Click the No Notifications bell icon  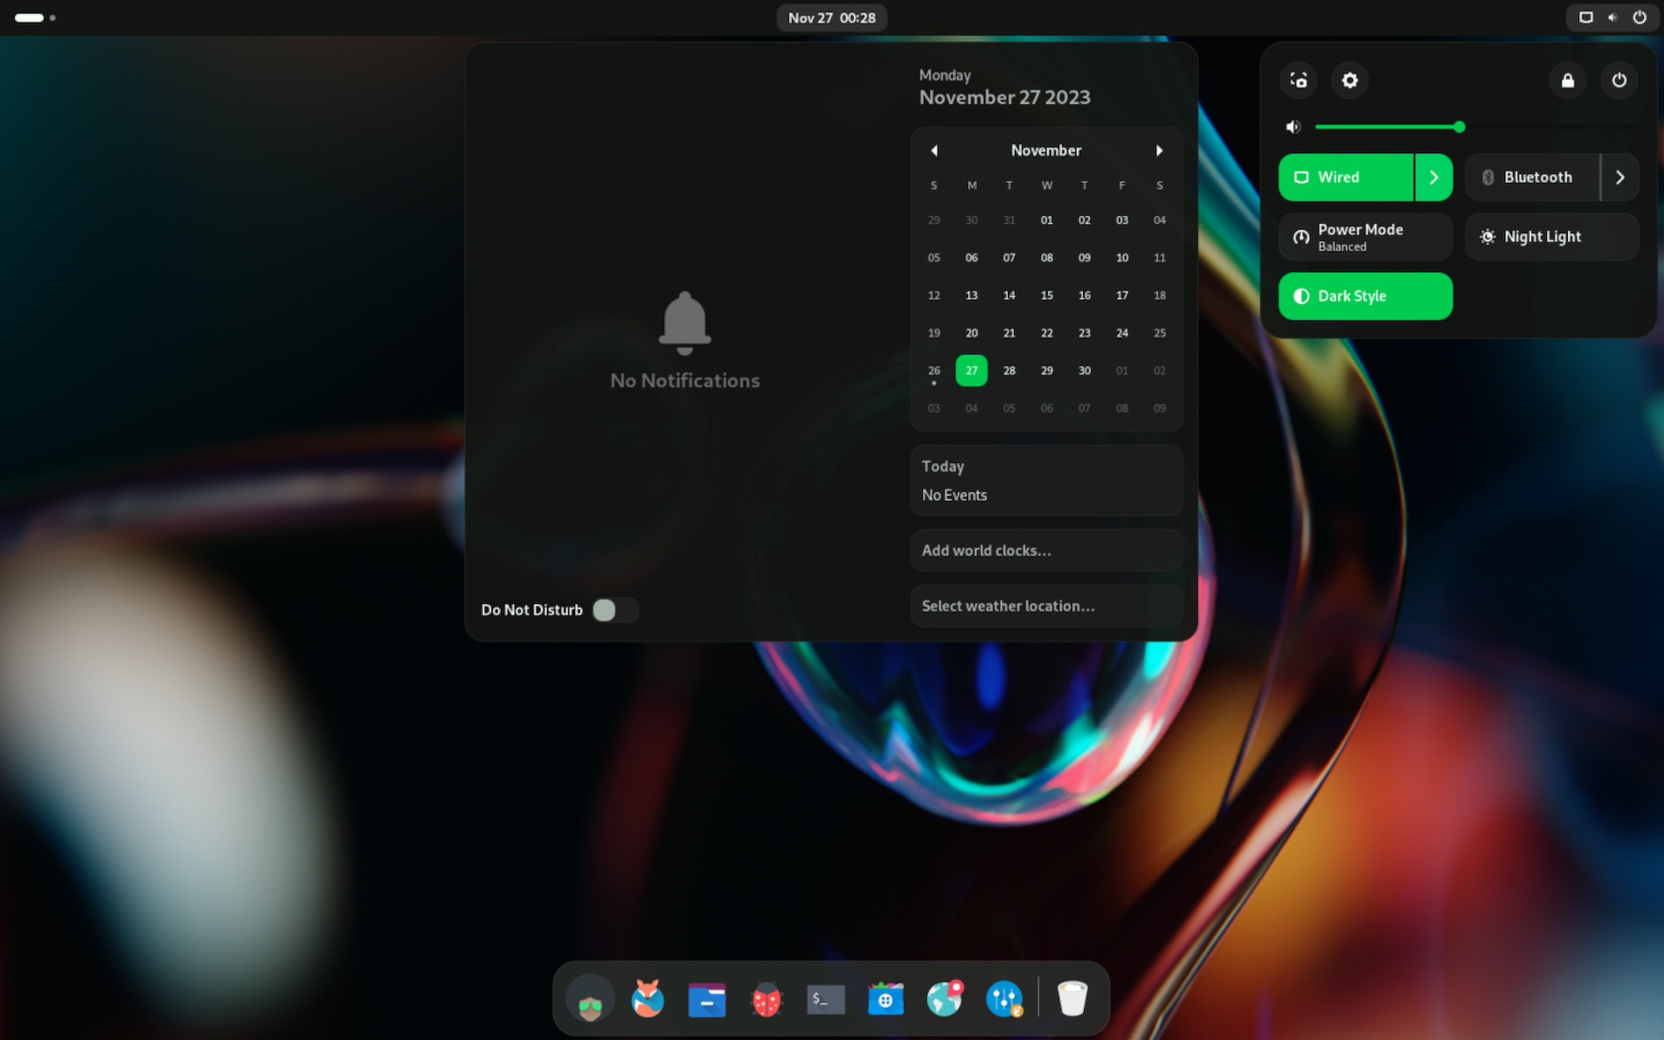pyautogui.click(x=685, y=323)
